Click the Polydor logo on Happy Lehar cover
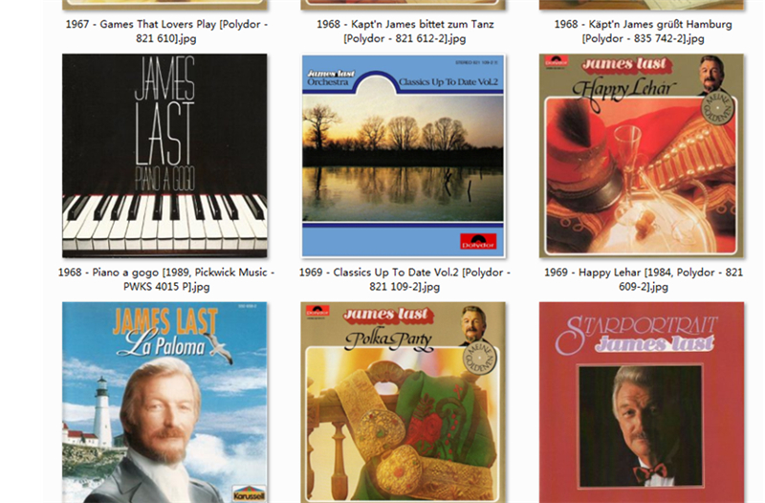Viewport: 765px width, 503px height. point(557,61)
